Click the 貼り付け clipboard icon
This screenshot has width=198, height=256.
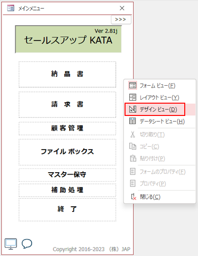pyautogui.click(x=133, y=158)
